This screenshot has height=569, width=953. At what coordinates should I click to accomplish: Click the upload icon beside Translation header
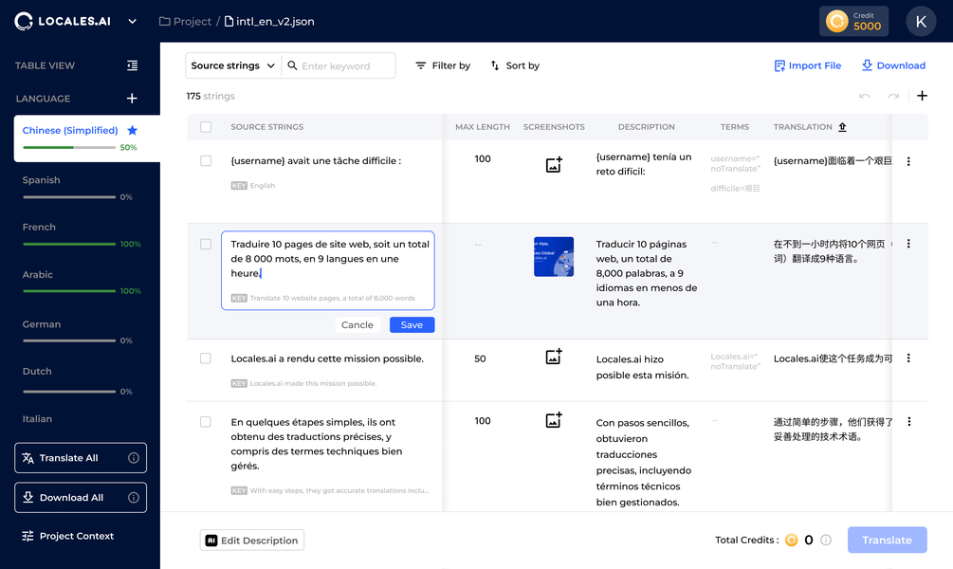coord(842,127)
